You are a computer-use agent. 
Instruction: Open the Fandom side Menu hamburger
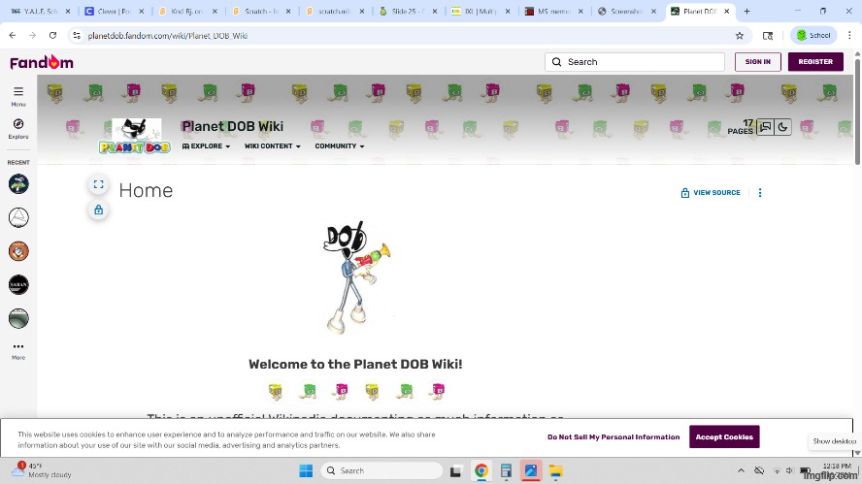18,93
